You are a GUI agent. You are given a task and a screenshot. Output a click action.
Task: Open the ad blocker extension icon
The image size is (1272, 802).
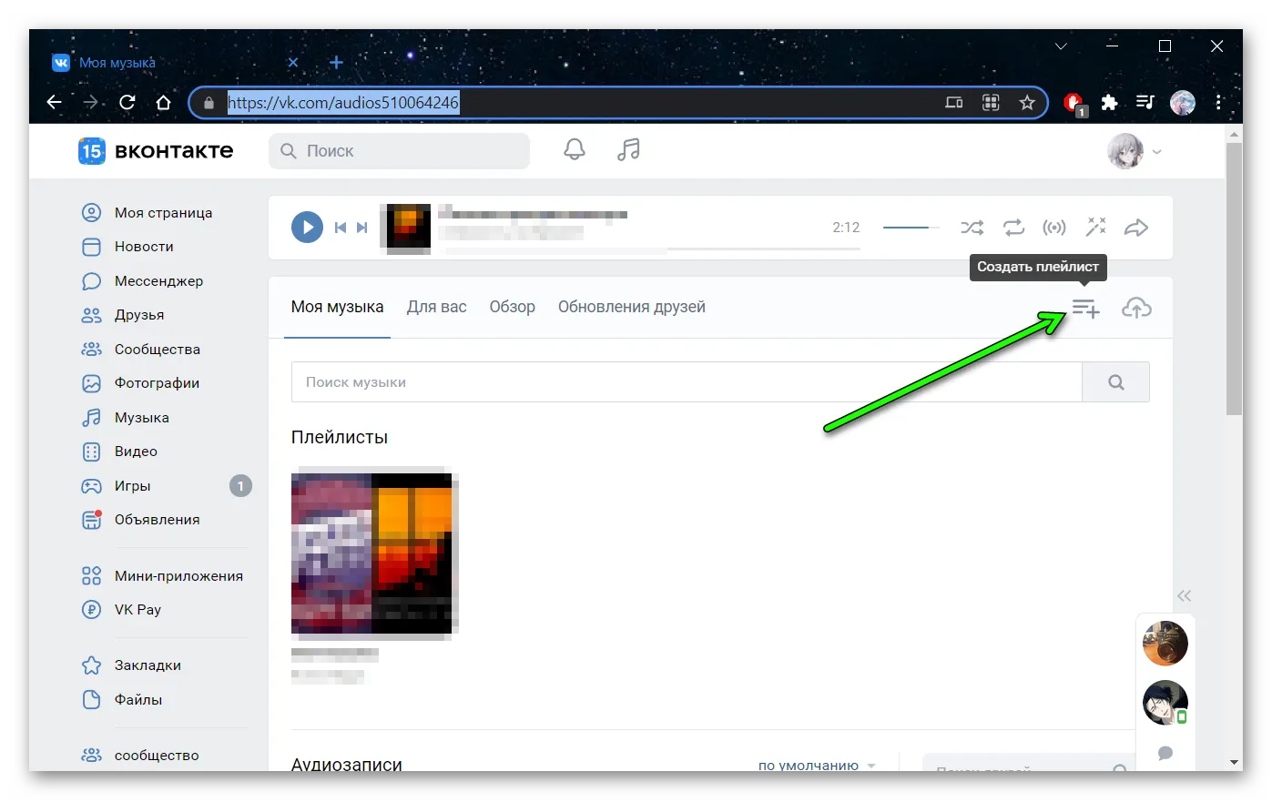[1074, 104]
